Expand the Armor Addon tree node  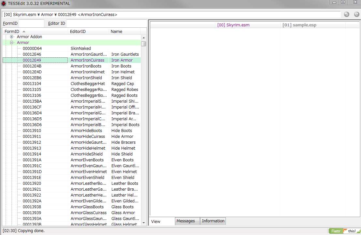click(x=11, y=37)
